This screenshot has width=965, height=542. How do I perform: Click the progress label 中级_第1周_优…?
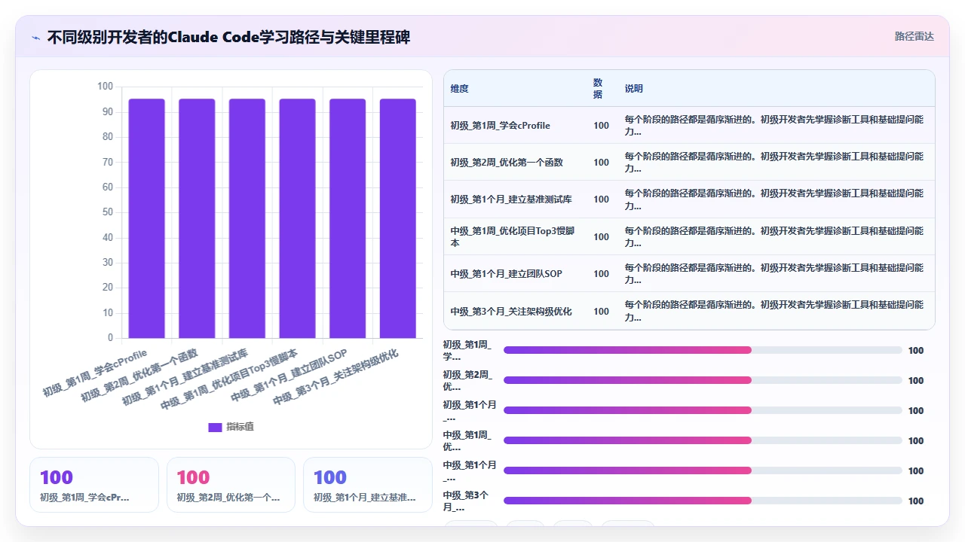click(467, 440)
